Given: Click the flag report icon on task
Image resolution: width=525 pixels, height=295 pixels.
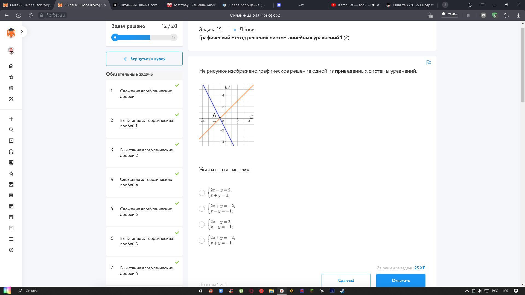Looking at the screenshot, I should click(x=428, y=63).
